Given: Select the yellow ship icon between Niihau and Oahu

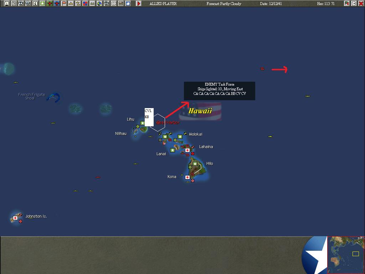Looking at the screenshot, I should [150, 137].
